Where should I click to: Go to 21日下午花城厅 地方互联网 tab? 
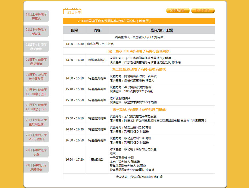(36, 76)
